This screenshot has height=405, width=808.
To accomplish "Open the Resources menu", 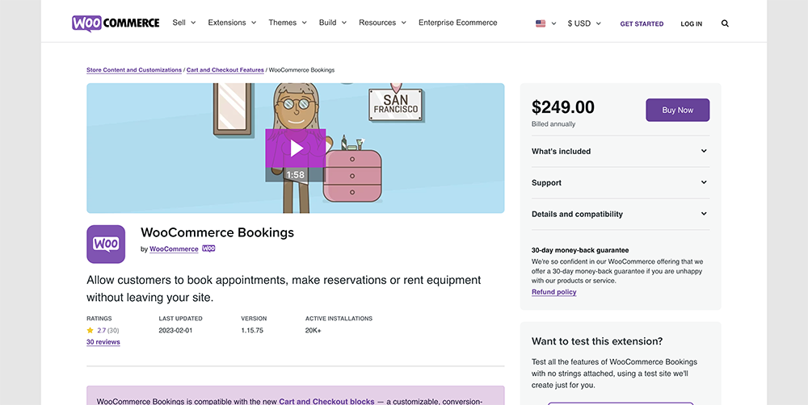I will click(382, 23).
